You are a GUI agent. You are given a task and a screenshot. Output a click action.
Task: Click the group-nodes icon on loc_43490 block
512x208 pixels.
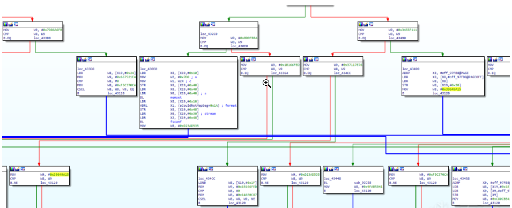tap(415, 59)
